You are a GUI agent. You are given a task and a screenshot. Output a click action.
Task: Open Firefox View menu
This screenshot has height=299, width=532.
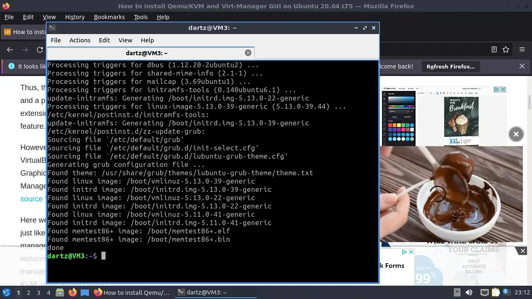point(49,17)
